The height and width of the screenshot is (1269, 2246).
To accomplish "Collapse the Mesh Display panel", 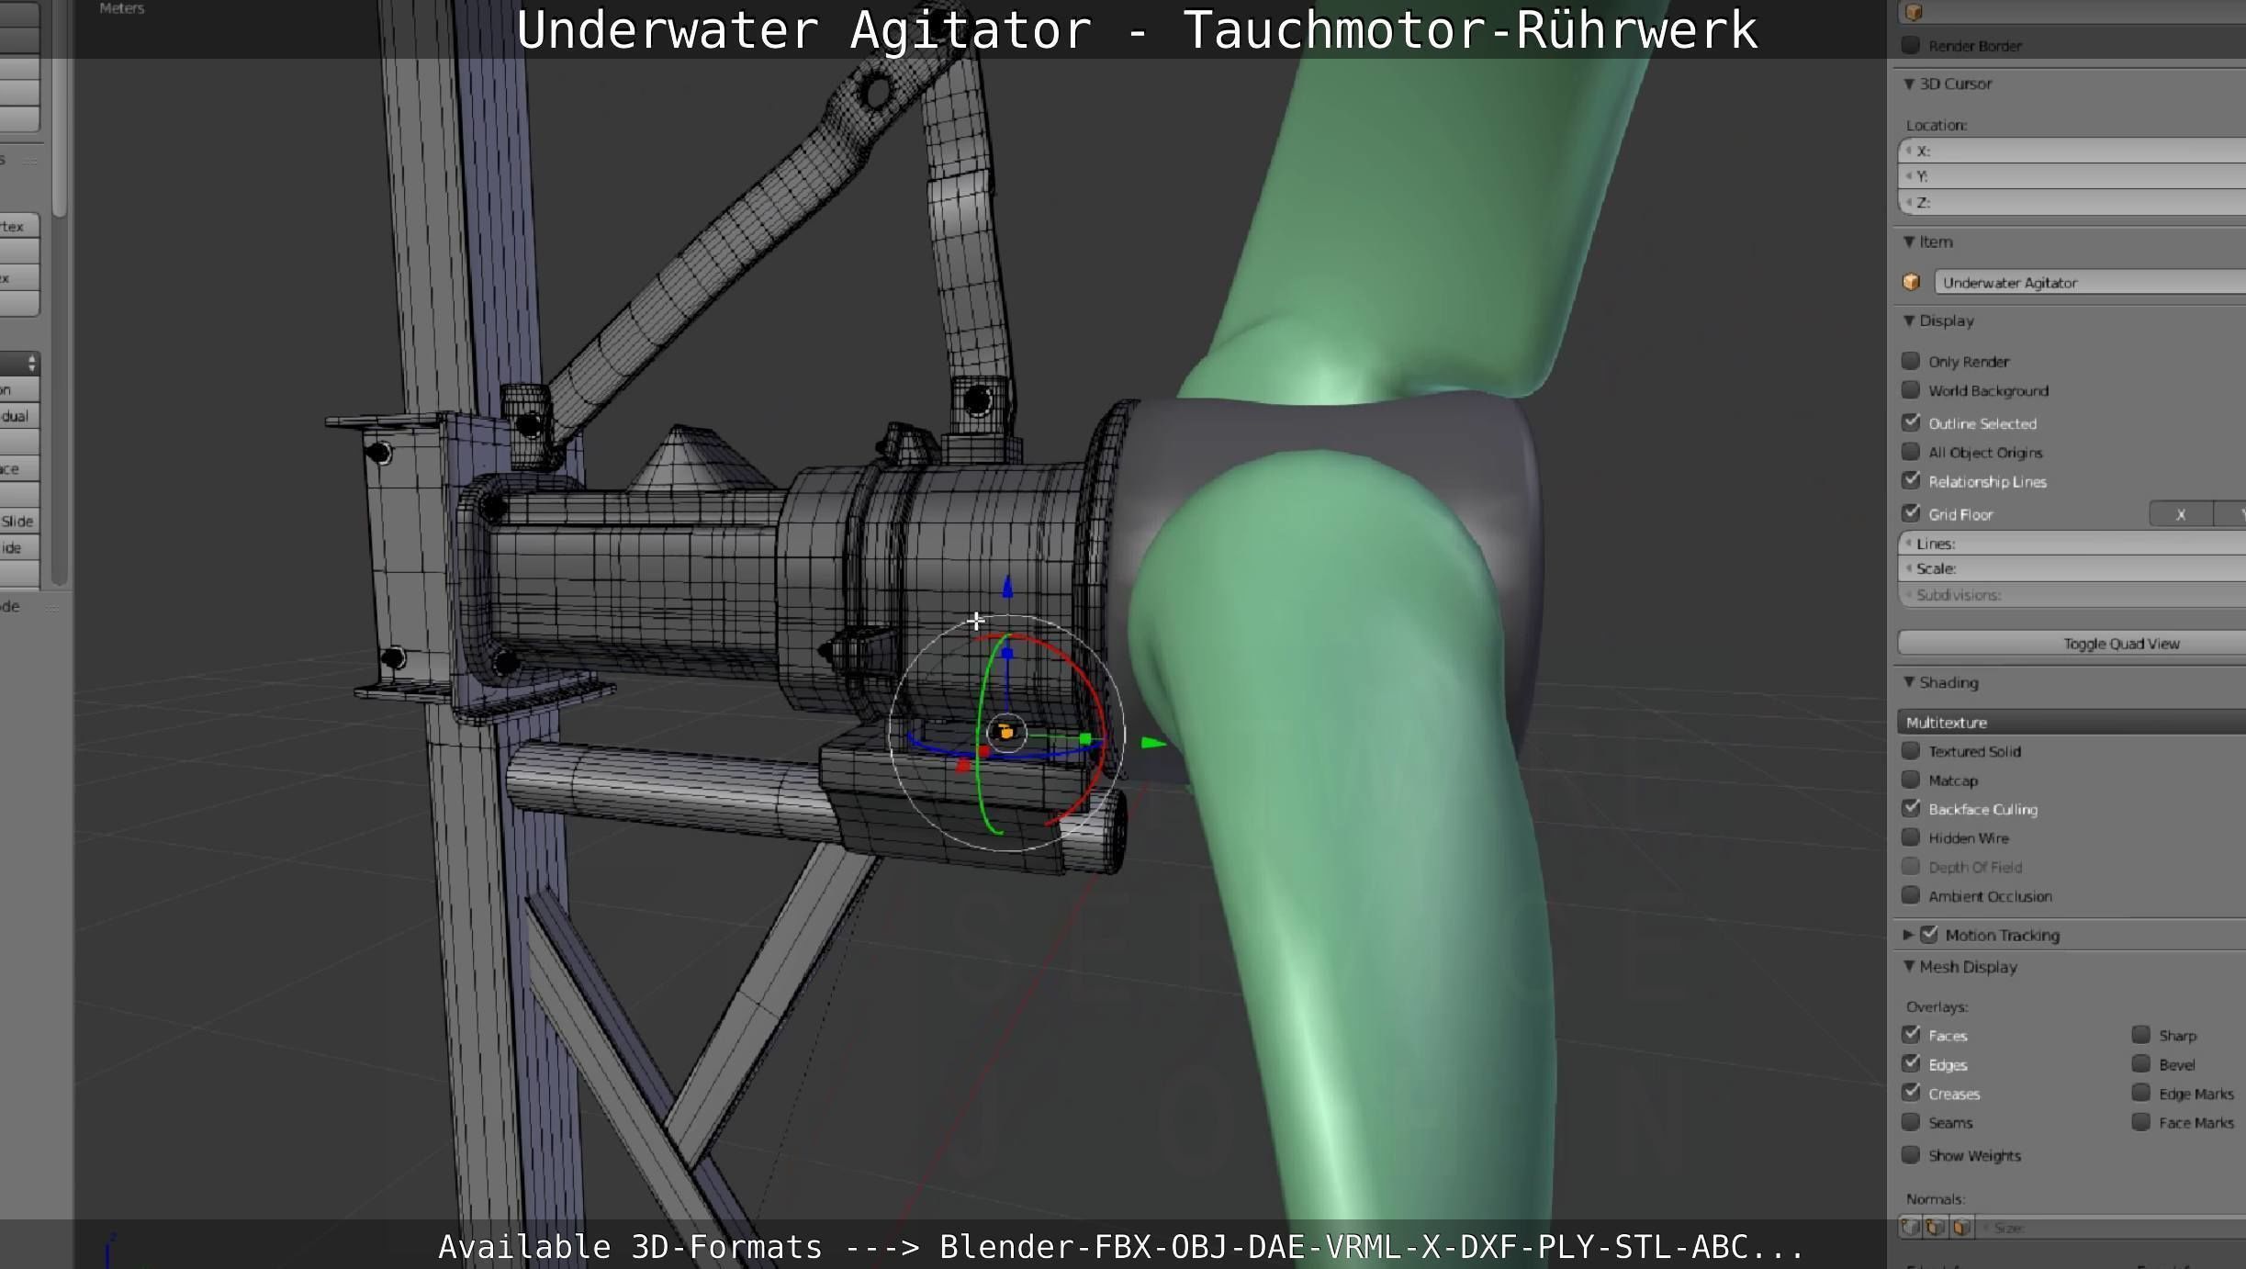I will click(1909, 966).
